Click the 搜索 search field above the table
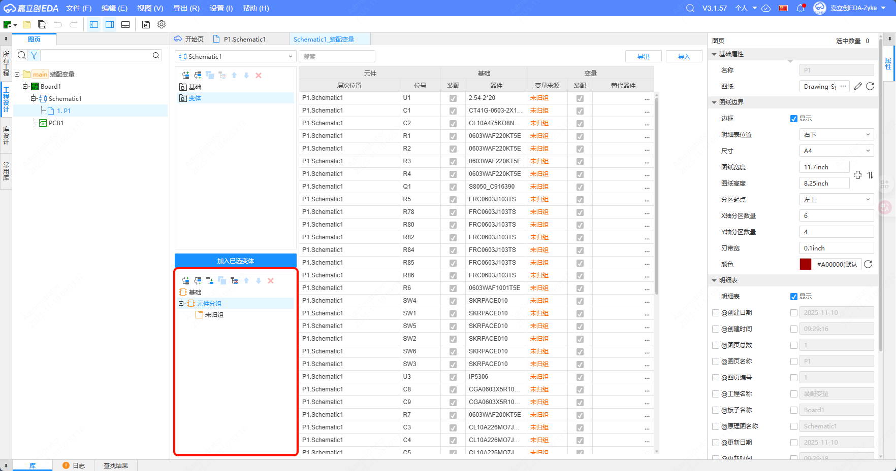Screen dimensions: 896x471 (x=337, y=56)
